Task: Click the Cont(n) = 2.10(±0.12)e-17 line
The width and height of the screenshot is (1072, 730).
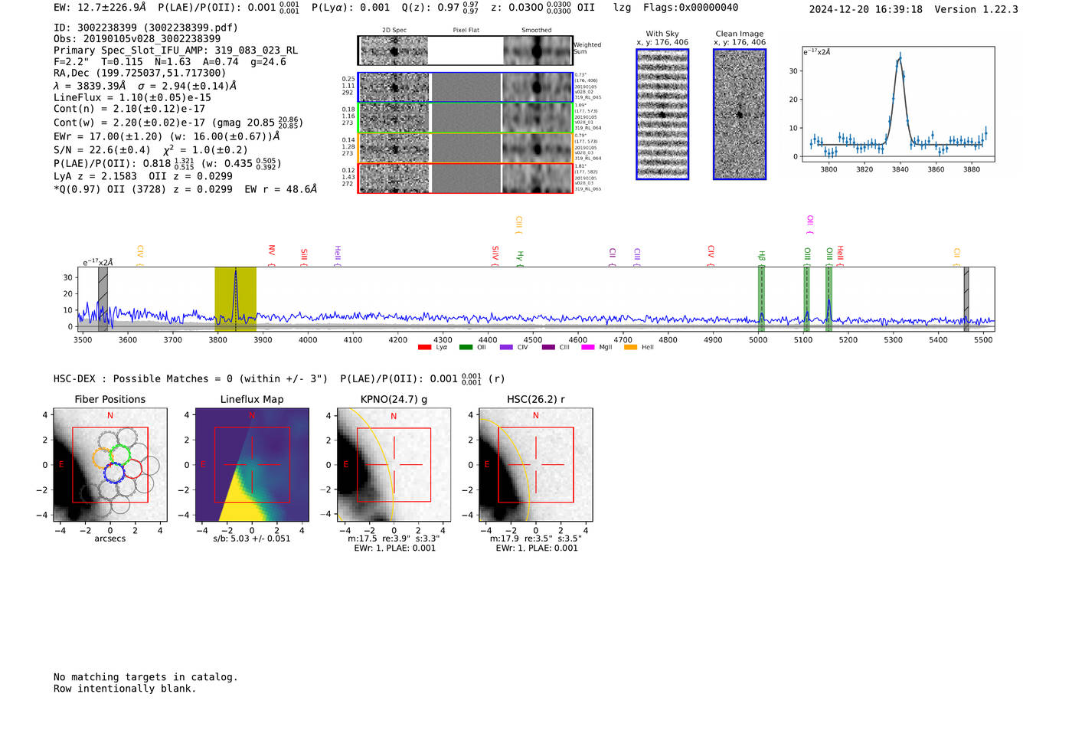Action: pos(129,109)
